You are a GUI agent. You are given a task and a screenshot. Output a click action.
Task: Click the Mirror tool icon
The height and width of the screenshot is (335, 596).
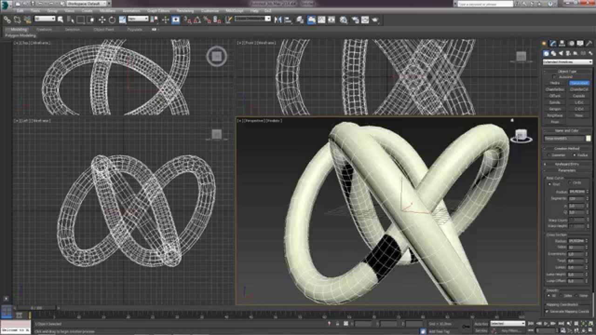click(278, 20)
